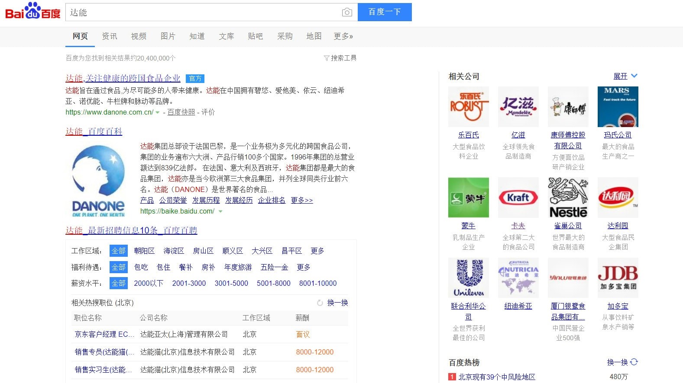This screenshot has height=383, width=683.
Task: Open dropdown arrow beside danone.com.cn URL
Action: coord(158,112)
